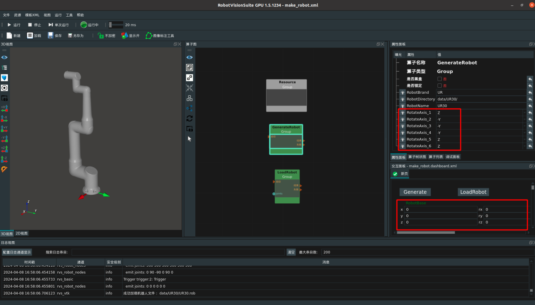Click the 搜索日志条目 search field
Viewport: 535px width, 305px height.
[x=178, y=252]
